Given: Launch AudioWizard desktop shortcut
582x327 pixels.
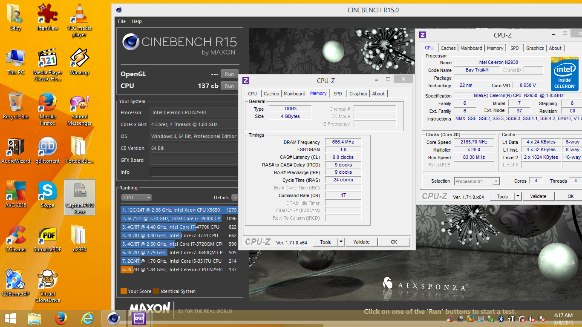Looking at the screenshot, I should [x=15, y=151].
